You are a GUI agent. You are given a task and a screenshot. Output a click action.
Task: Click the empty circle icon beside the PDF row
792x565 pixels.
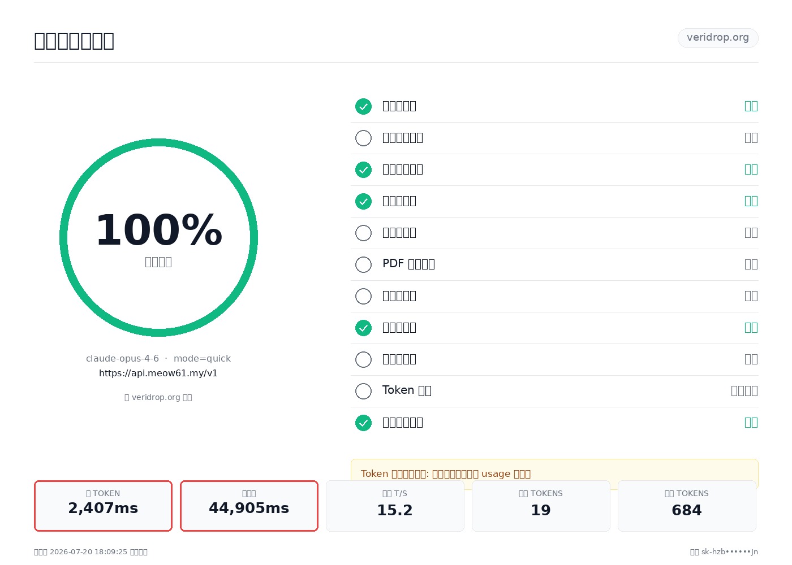(363, 264)
